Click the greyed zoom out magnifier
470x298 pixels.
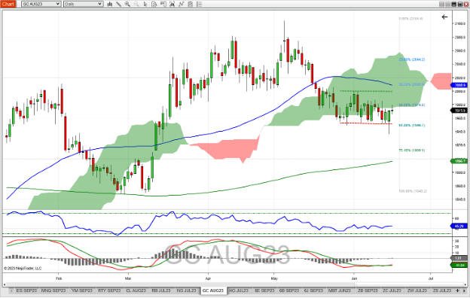(x=136, y=5)
